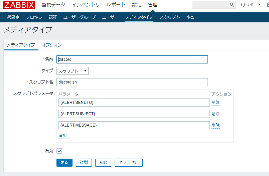Click the スクリプト名 input field
The height and width of the screenshot is (176, 269).
point(132,82)
